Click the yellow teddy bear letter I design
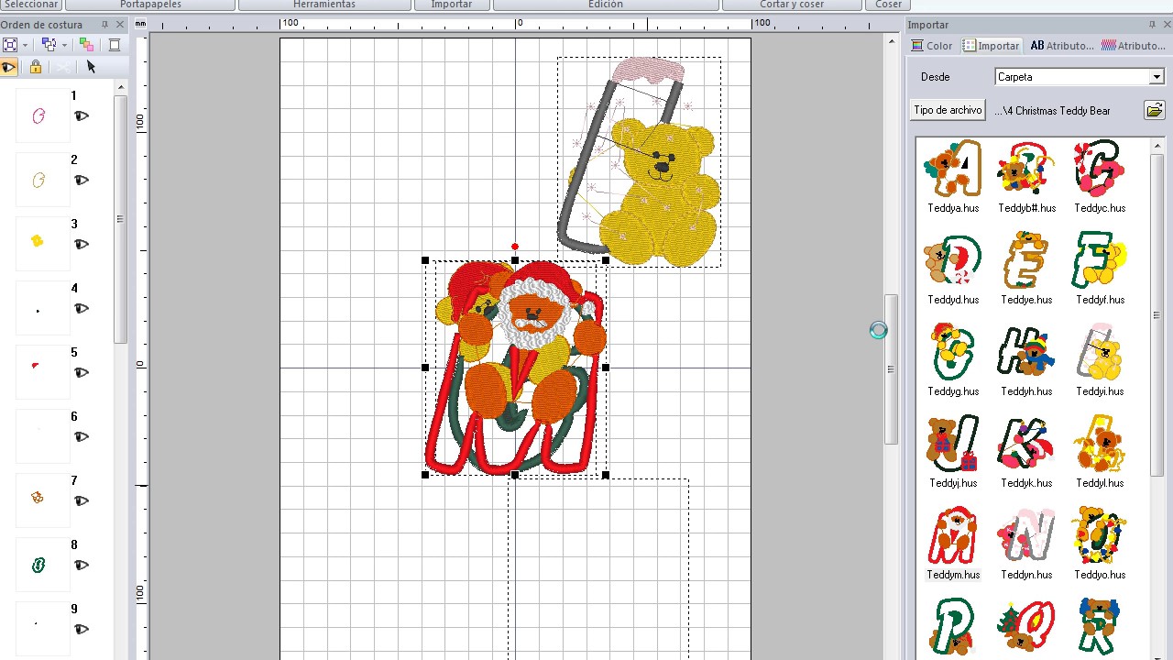This screenshot has height=660, width=1173. 640,162
